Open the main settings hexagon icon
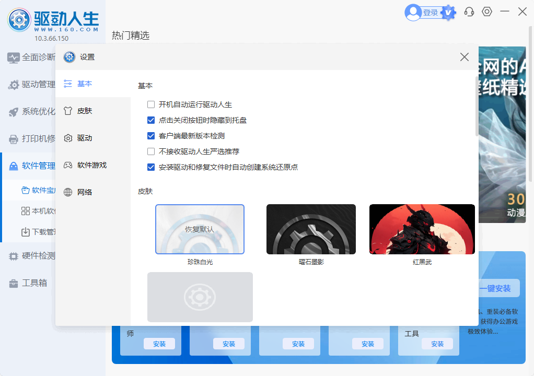The height and width of the screenshot is (376, 534). (x=486, y=12)
